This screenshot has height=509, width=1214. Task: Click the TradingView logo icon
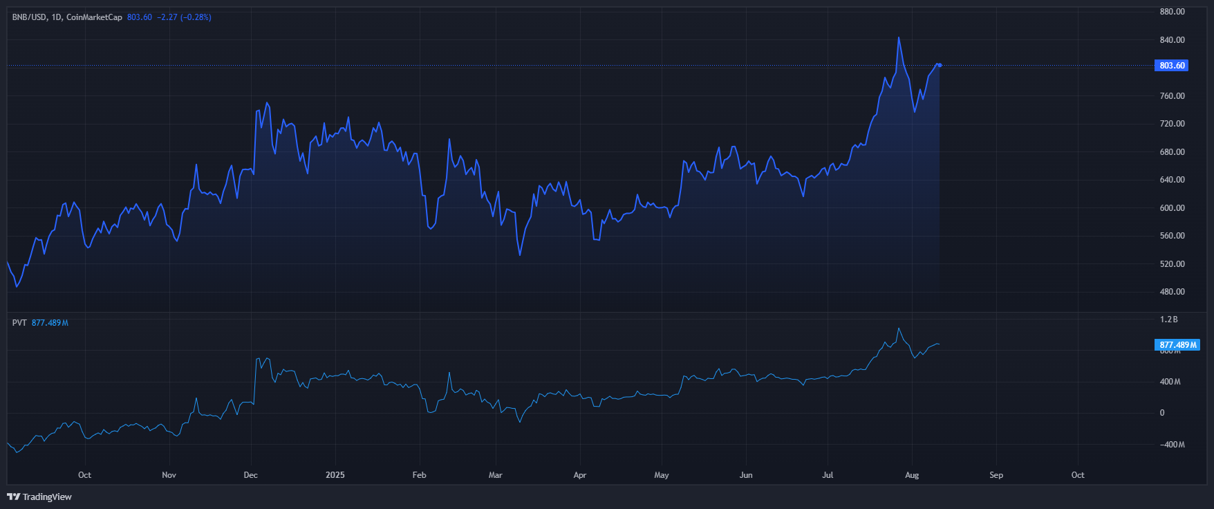(x=13, y=497)
